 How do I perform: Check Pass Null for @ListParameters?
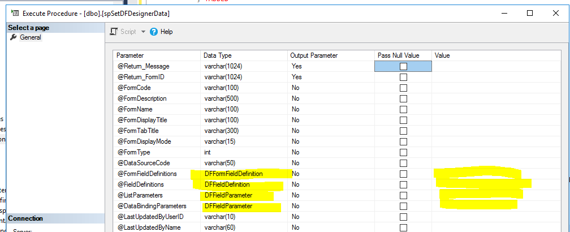point(403,195)
